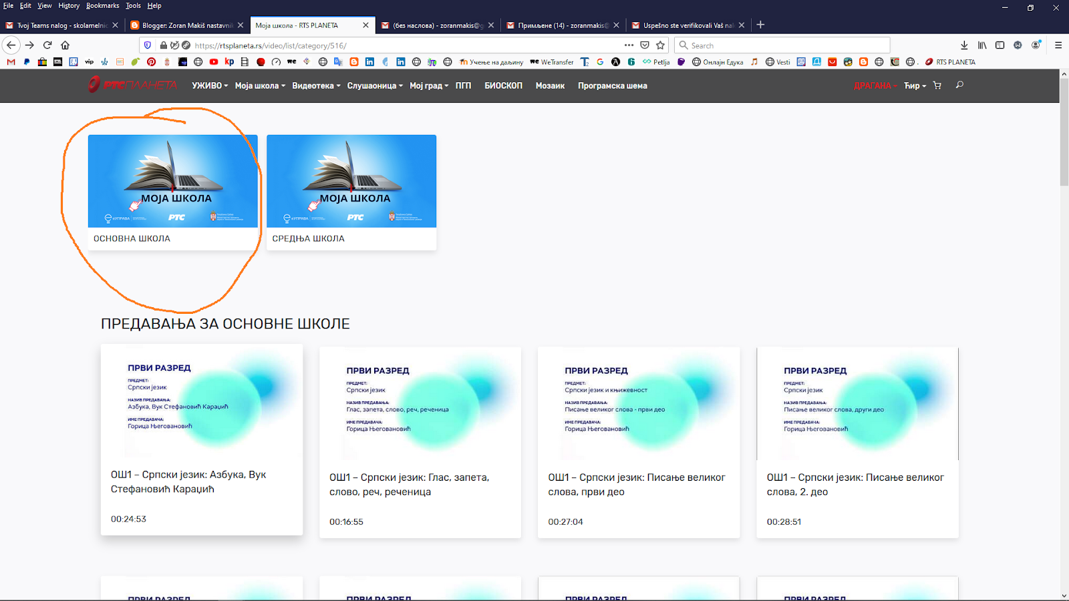Open lesson Глас, запета, слово, реч, реченица
The image size is (1069, 601).
coord(420,442)
